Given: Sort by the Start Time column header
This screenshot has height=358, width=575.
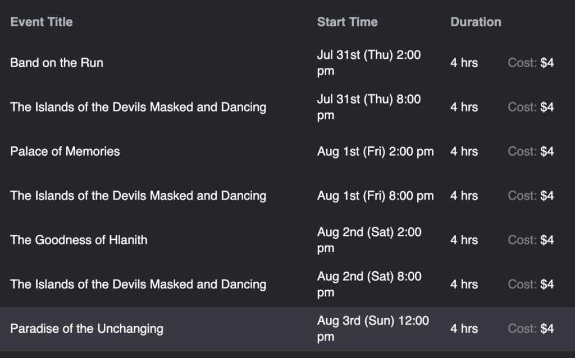Looking at the screenshot, I should coord(347,22).
